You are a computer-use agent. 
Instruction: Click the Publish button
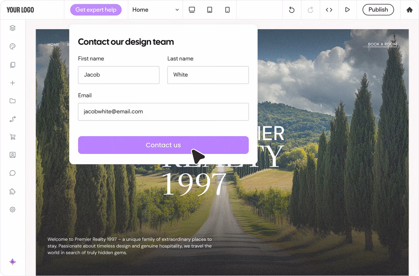click(378, 10)
